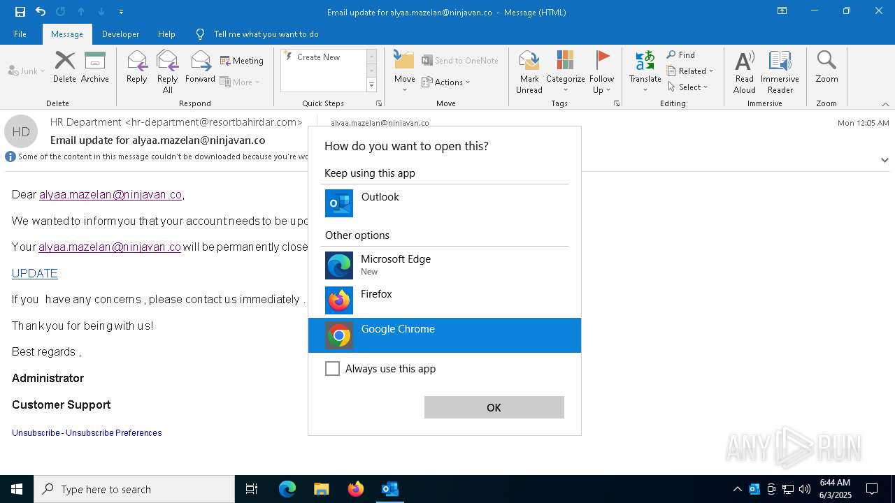The height and width of the screenshot is (503, 895).
Task: Click Find in the Editing group
Action: (x=681, y=54)
